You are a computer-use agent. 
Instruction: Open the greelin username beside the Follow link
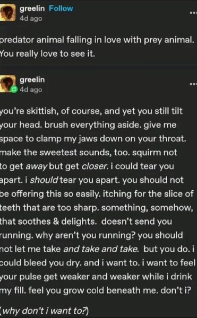[x=32, y=8]
